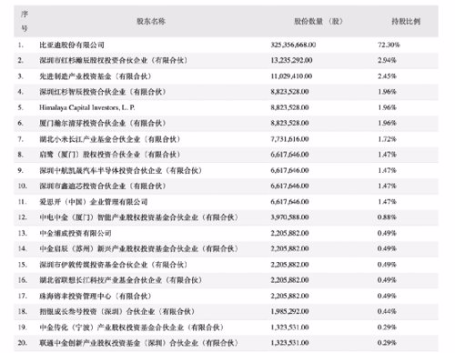Click the 爱思开（中国）企业管理有限公司 entry
Screen dimensions: 455x353
click(94, 202)
